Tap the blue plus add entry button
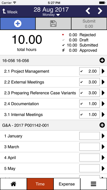Screen dimensions: 107x190 18,24
